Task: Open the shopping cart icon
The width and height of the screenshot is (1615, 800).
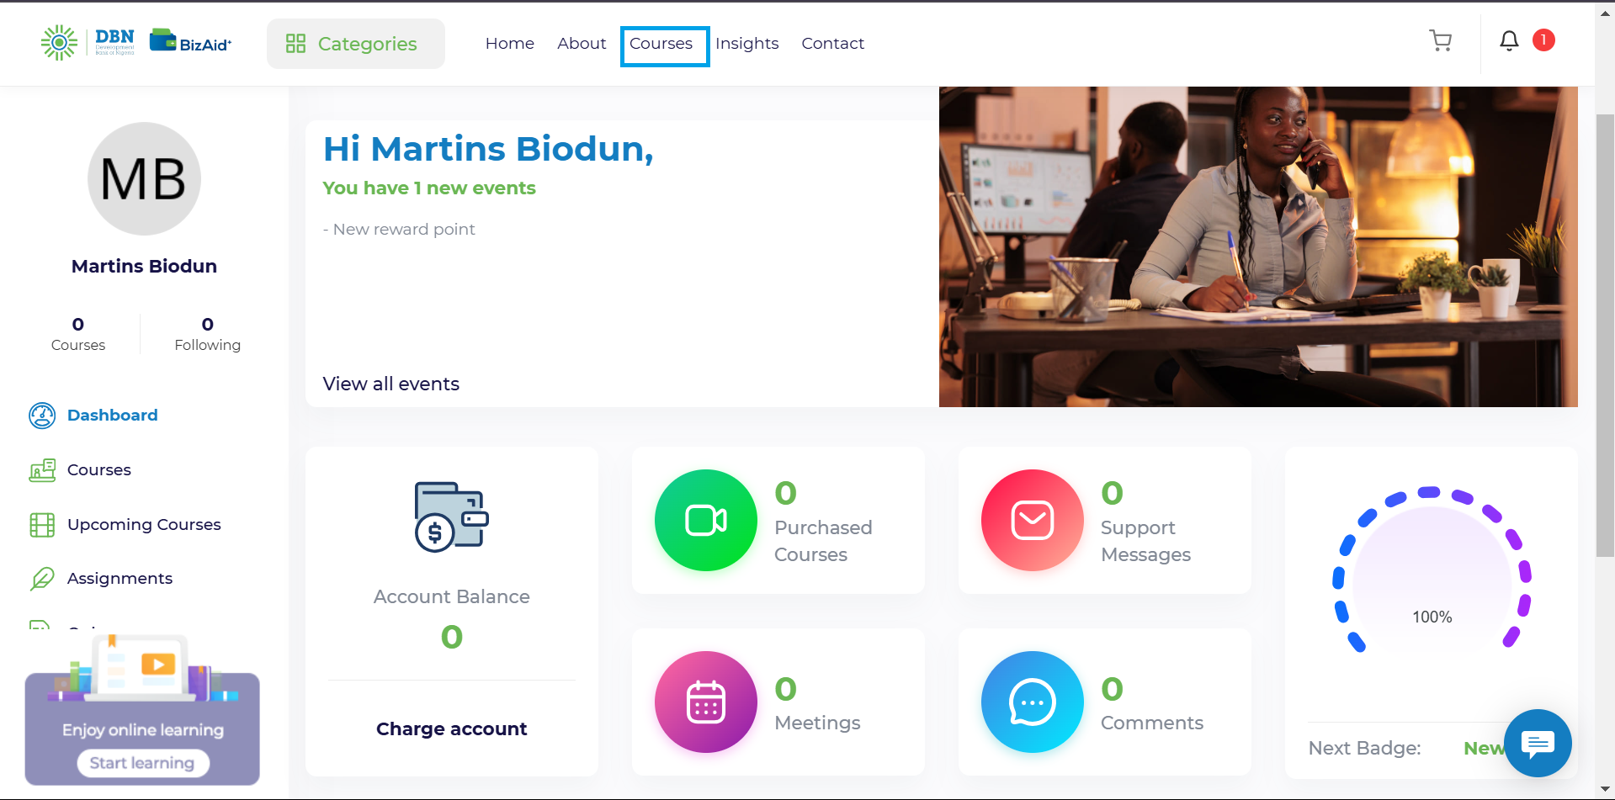Action: pos(1441,41)
